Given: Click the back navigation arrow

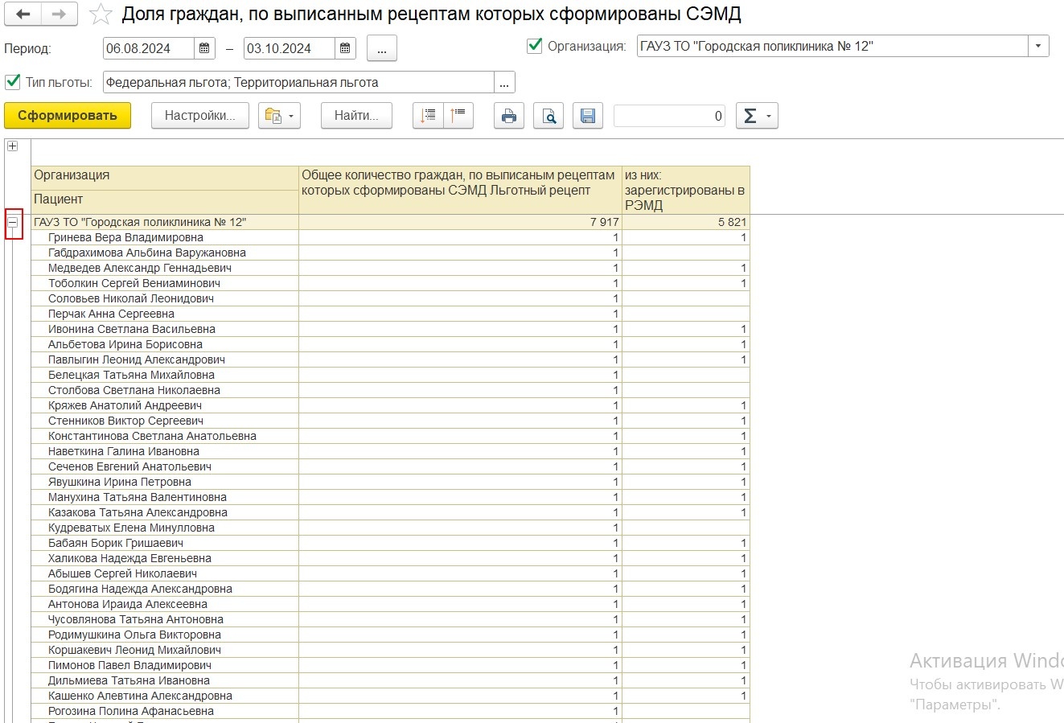Looking at the screenshot, I should [x=23, y=14].
